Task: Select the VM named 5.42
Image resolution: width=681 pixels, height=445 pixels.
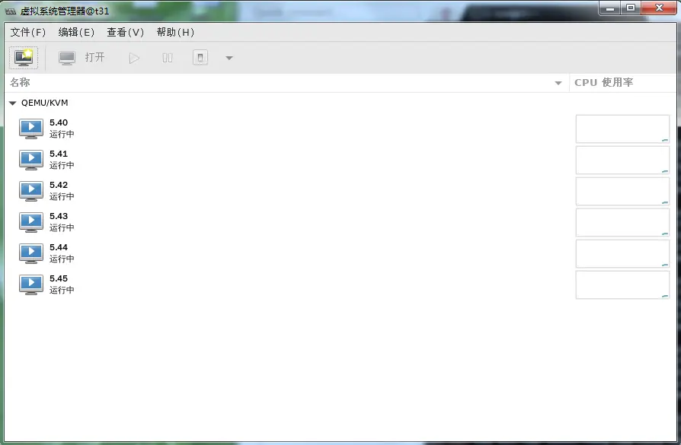Action: (340, 191)
